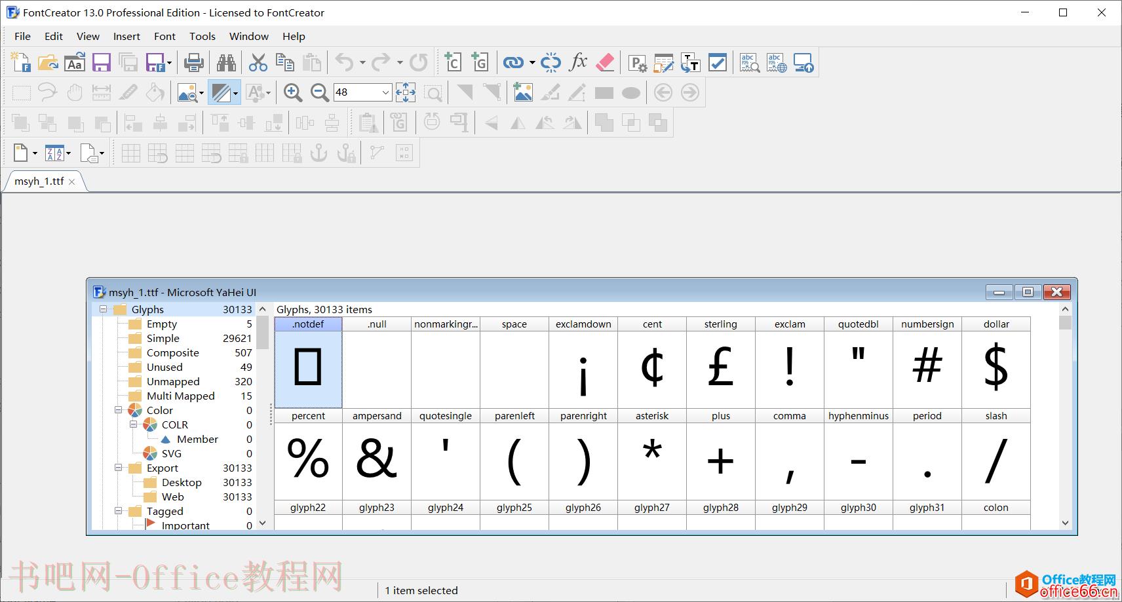1122x602 pixels.
Task: Select the numbersign glyph cell
Action: click(x=927, y=362)
